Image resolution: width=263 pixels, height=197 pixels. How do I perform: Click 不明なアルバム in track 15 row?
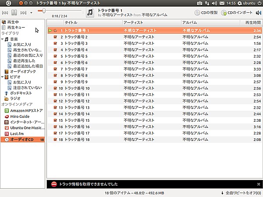(x=195, y=120)
